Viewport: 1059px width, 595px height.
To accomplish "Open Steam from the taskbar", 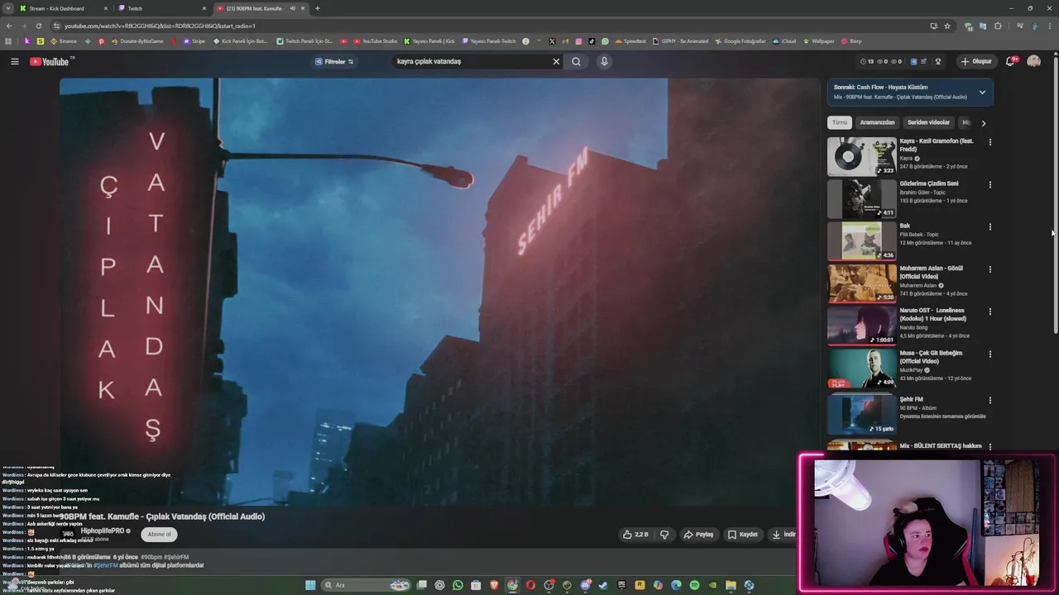I will (603, 585).
